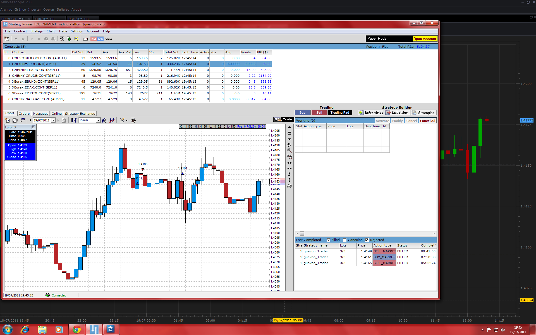This screenshot has width=536, height=335.
Task: Click the print chart icon
Action: [289, 186]
